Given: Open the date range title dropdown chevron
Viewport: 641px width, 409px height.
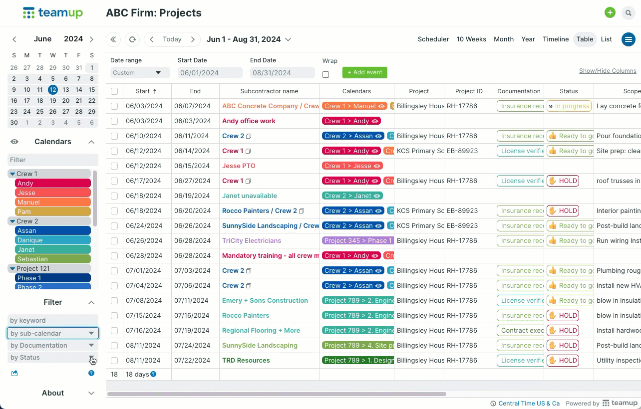Looking at the screenshot, I should (x=288, y=39).
